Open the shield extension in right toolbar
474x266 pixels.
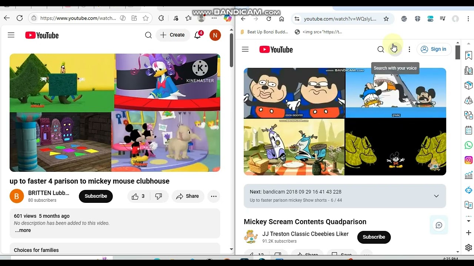(x=418, y=19)
